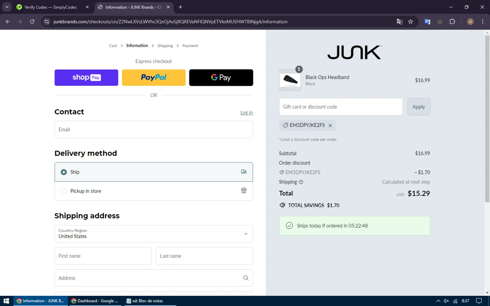This screenshot has width=490, height=306.
Task: Open the Windows Start menu
Action: (6, 301)
